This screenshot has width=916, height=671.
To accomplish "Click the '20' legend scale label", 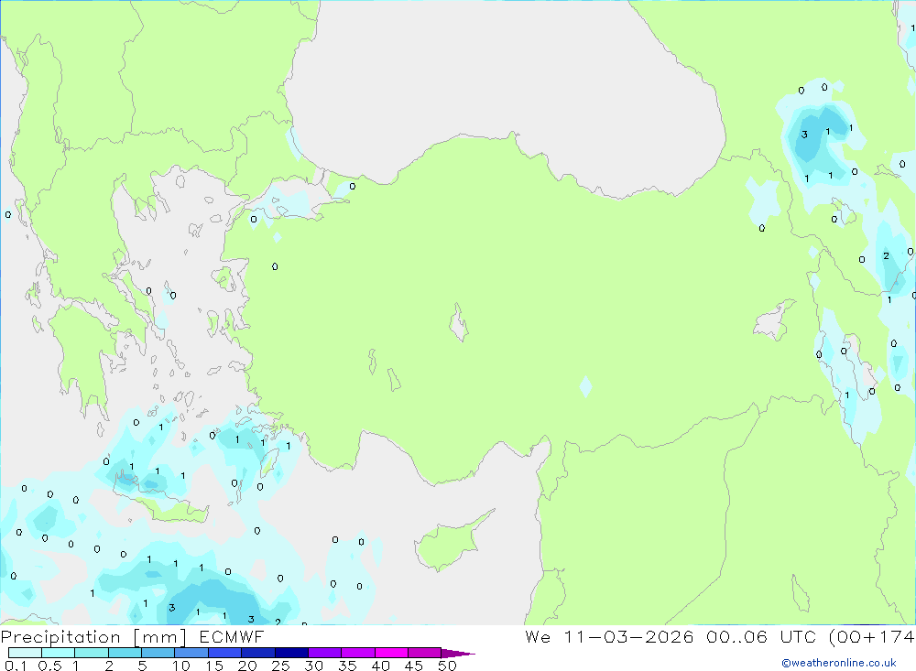I will (247, 666).
